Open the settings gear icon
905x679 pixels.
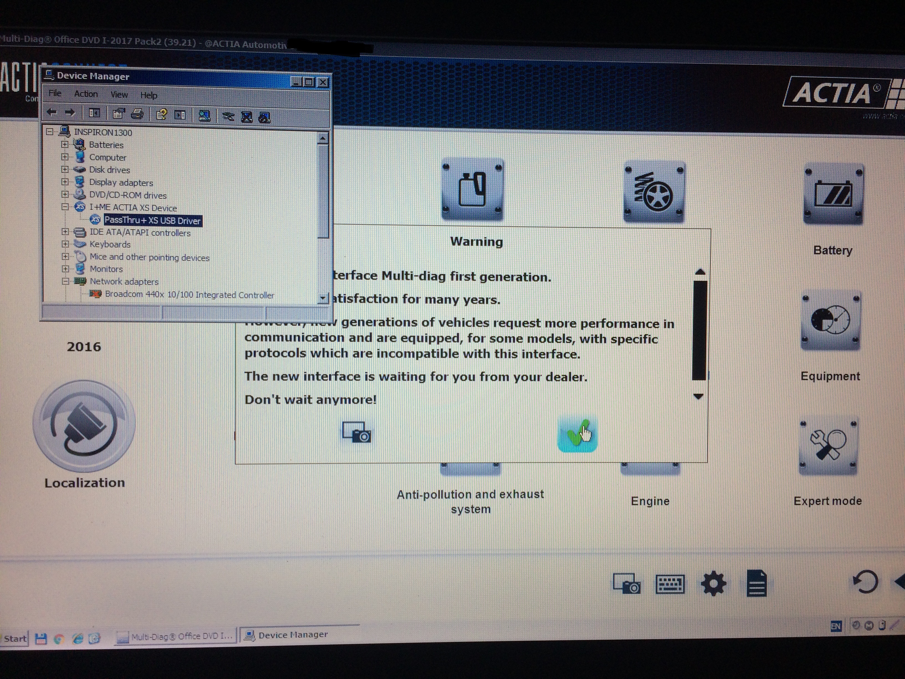[x=713, y=584]
